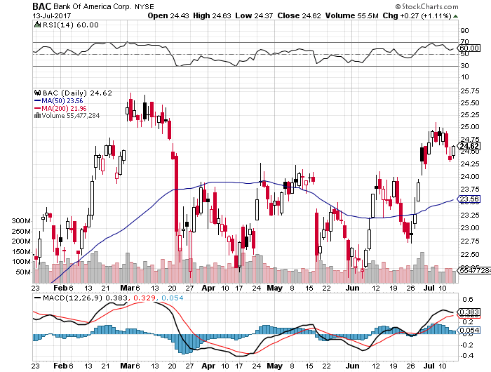
Task: Click the BAC ticker symbol title
Action: pos(42,6)
